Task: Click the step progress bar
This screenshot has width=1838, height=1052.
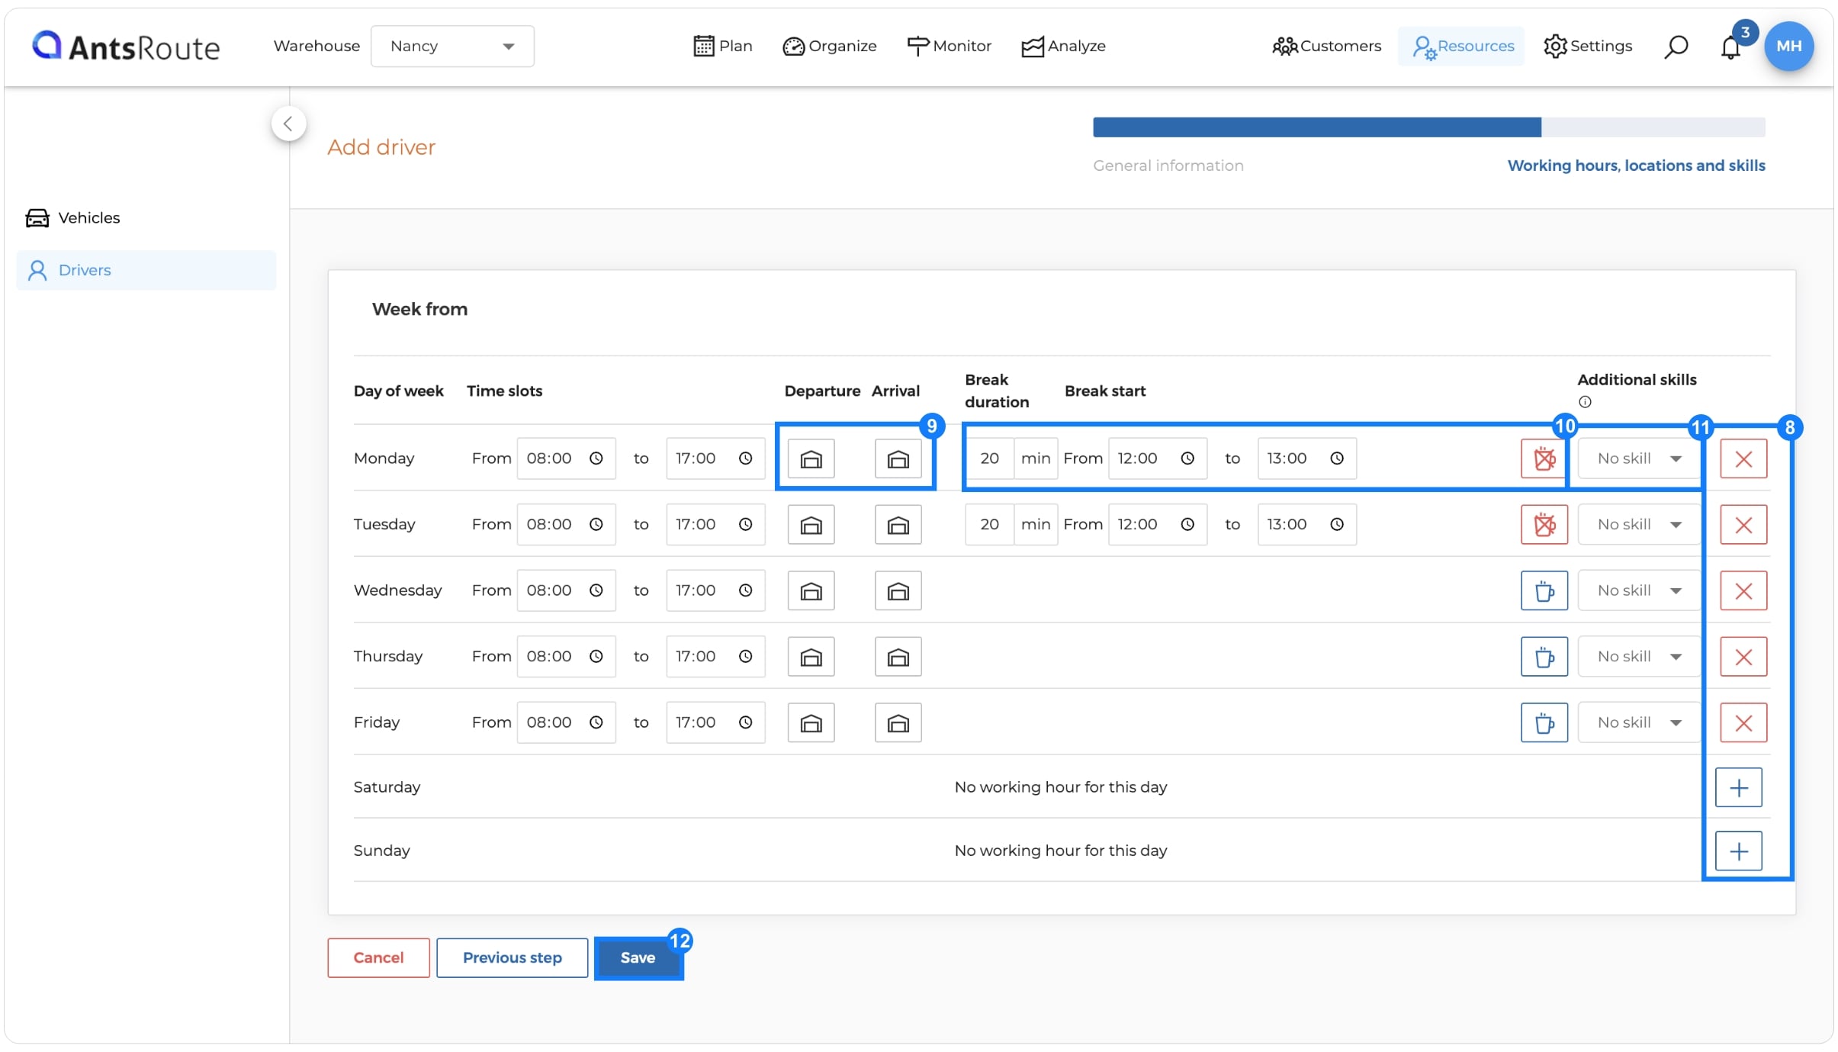Action: 1428,127
